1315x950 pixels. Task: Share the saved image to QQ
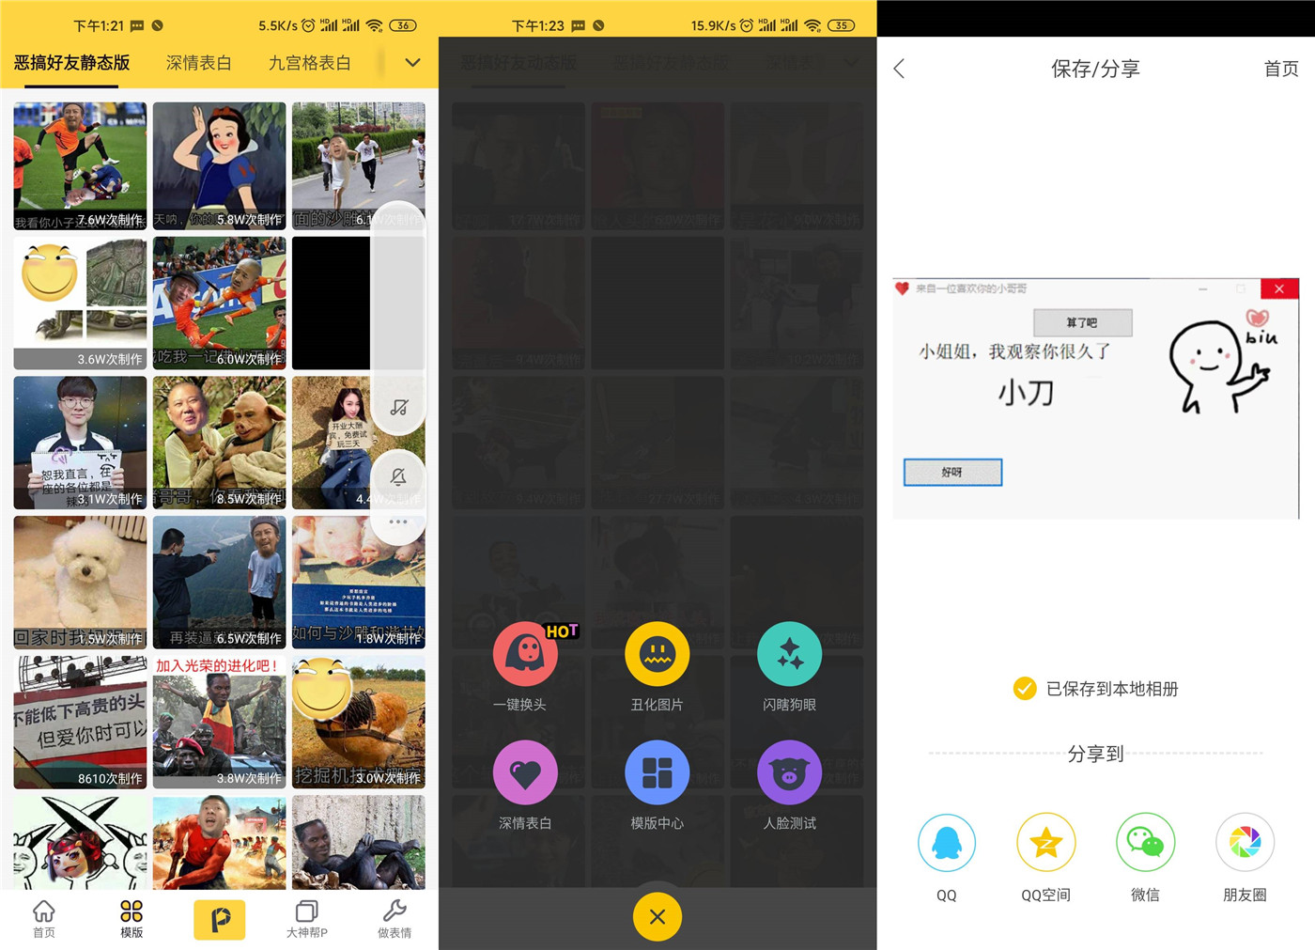point(946,842)
